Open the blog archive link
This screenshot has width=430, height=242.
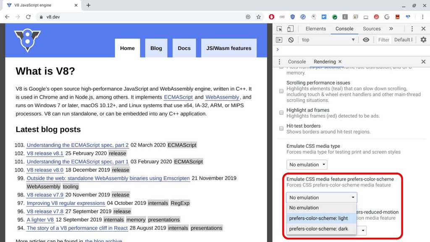click(x=103, y=240)
